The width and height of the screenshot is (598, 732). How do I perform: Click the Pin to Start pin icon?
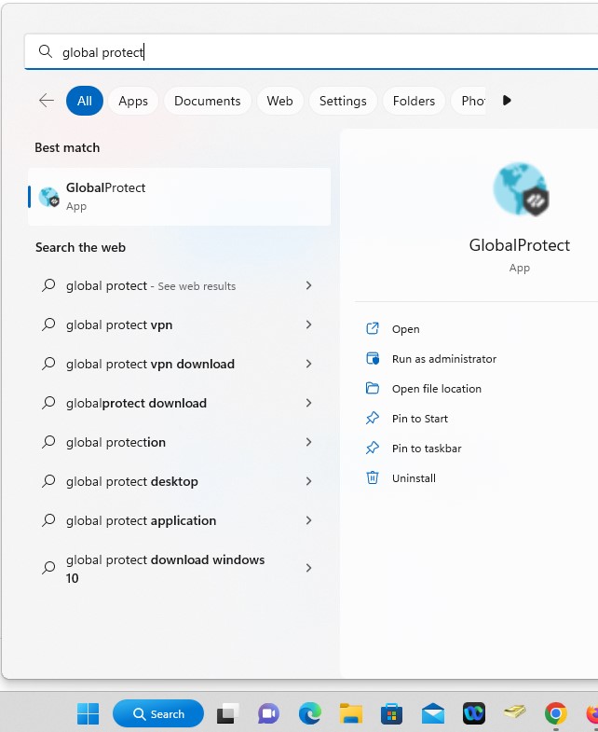click(373, 419)
